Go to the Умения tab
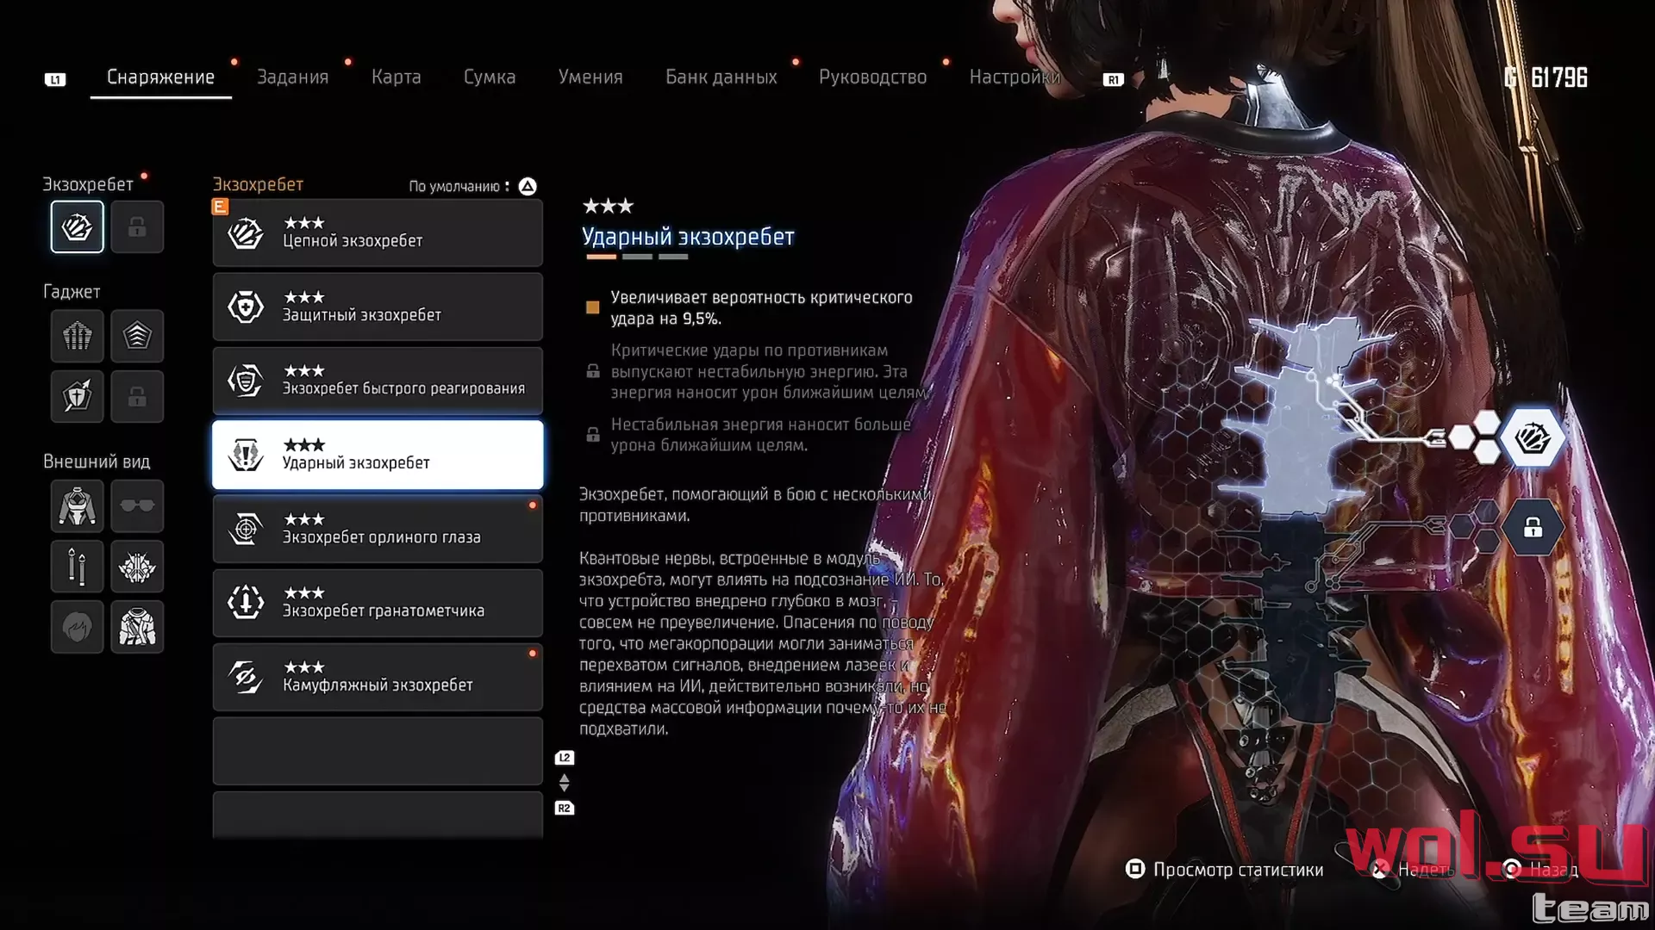This screenshot has width=1655, height=930. 590,77
